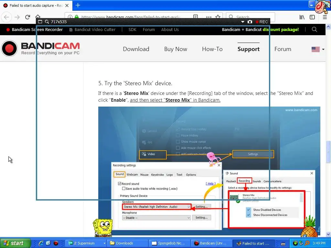Open the Download menu item

pyautogui.click(x=136, y=49)
